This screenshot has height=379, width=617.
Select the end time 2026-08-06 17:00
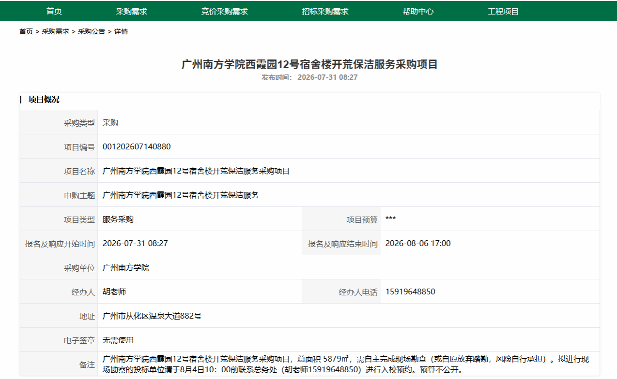coord(418,243)
